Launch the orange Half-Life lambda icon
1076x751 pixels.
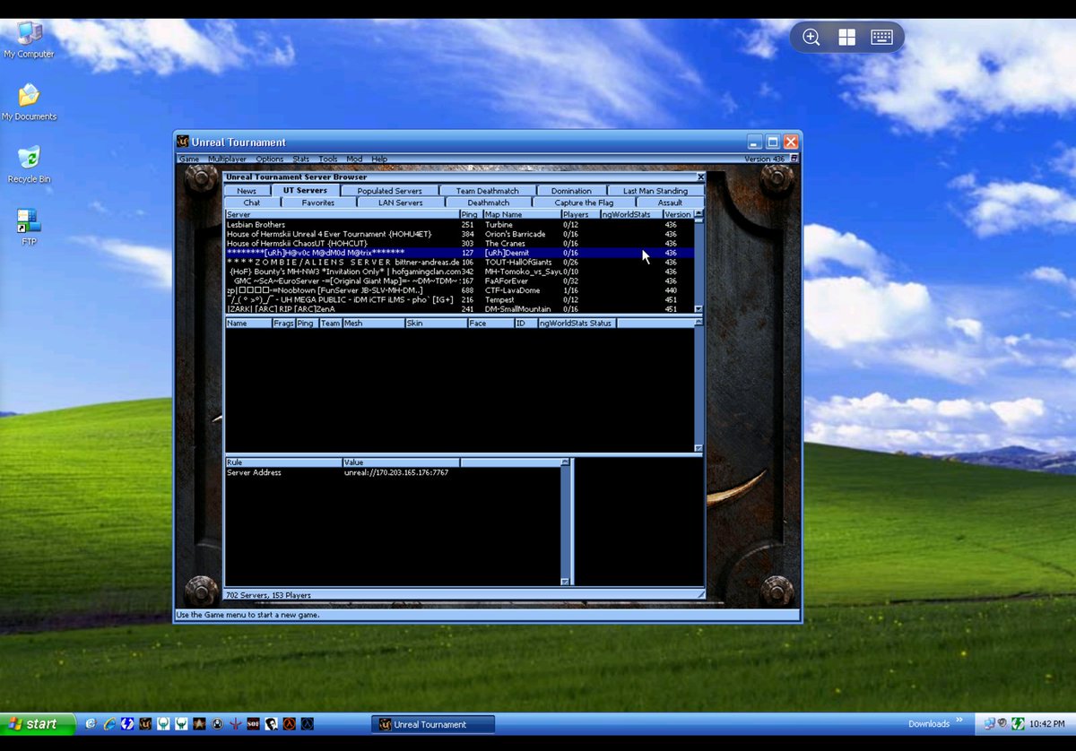290,723
